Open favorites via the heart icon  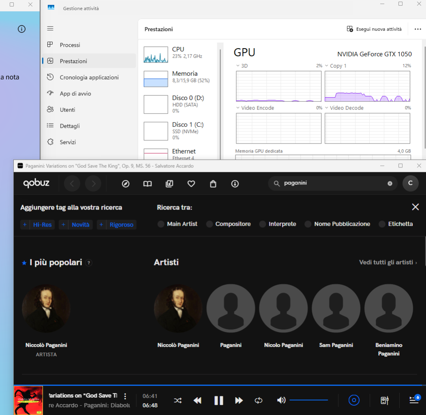[x=191, y=184]
